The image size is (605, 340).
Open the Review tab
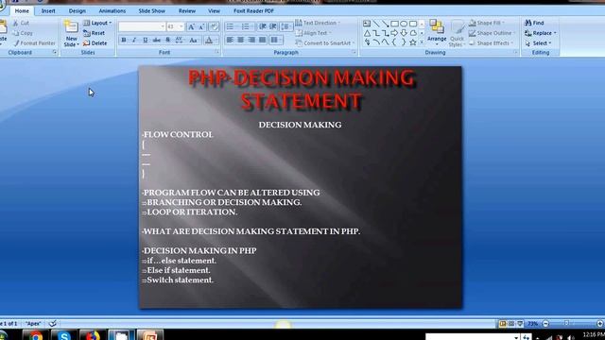[187, 11]
